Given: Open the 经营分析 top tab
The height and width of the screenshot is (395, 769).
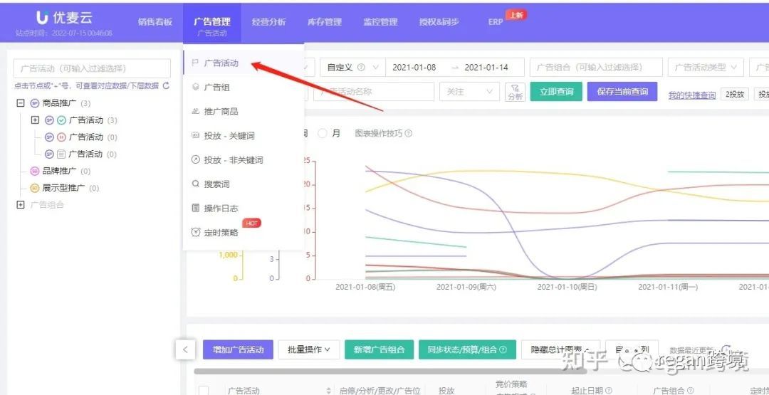Looking at the screenshot, I should click(x=268, y=21).
